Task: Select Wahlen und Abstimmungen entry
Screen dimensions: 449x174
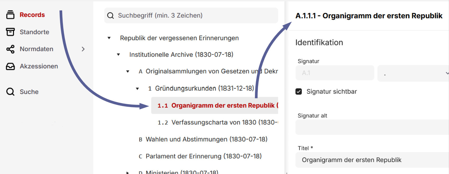Action: click(206, 139)
